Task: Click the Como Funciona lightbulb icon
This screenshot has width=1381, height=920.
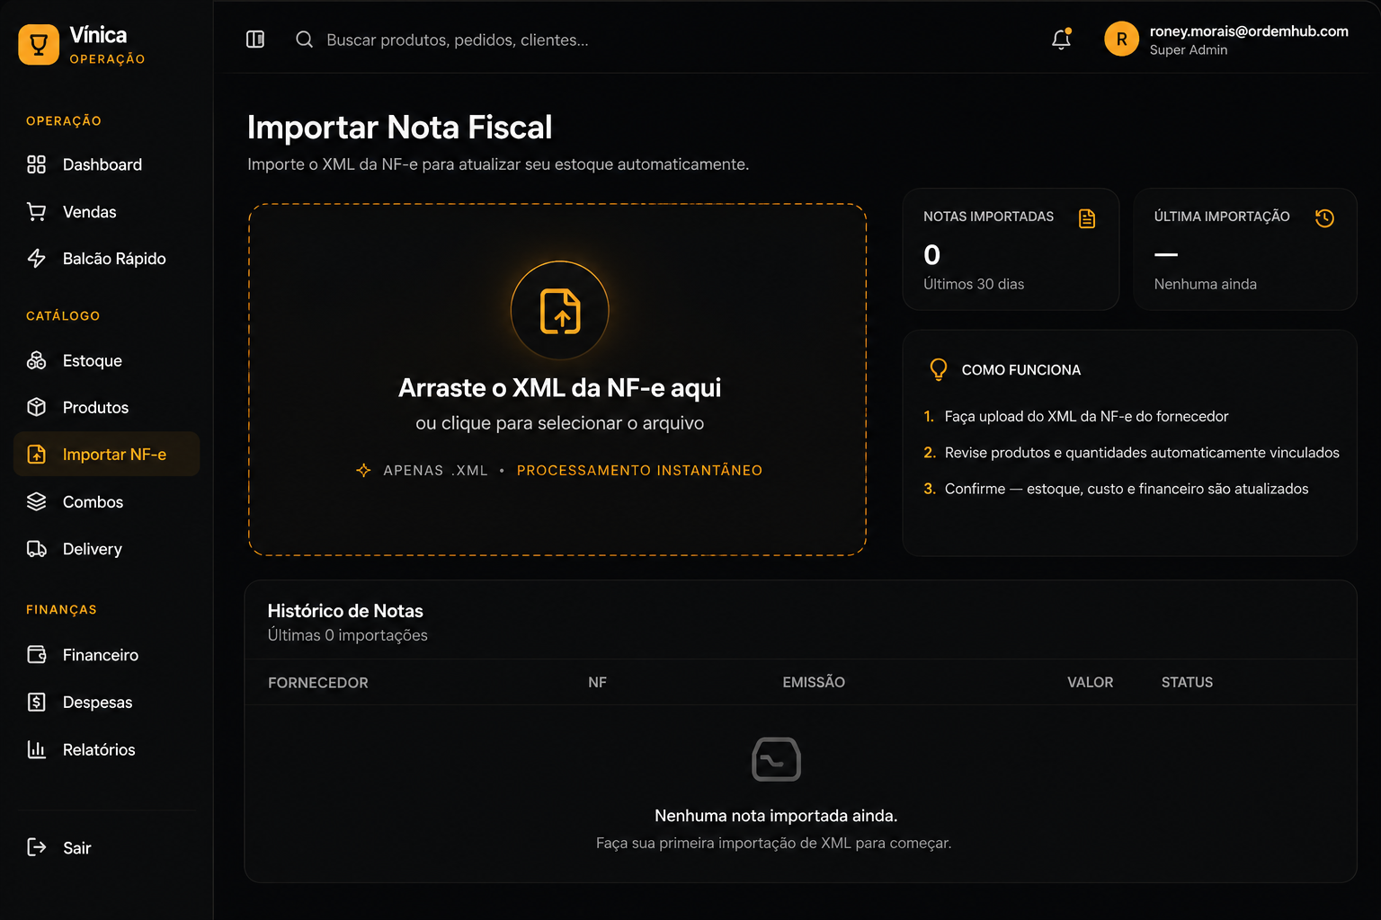Action: [x=939, y=369]
